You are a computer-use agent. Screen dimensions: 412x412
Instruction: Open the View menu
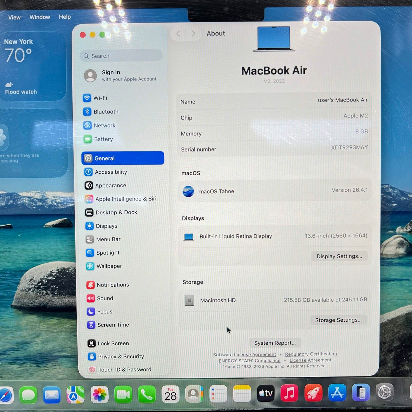[14, 17]
